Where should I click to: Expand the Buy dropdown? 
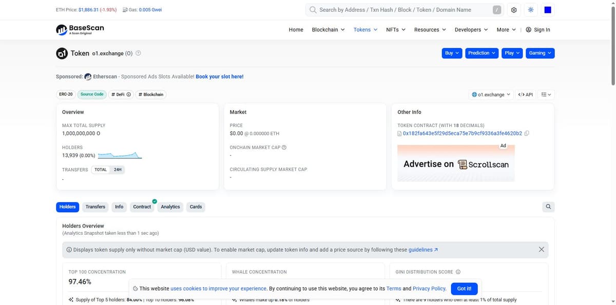pos(452,53)
